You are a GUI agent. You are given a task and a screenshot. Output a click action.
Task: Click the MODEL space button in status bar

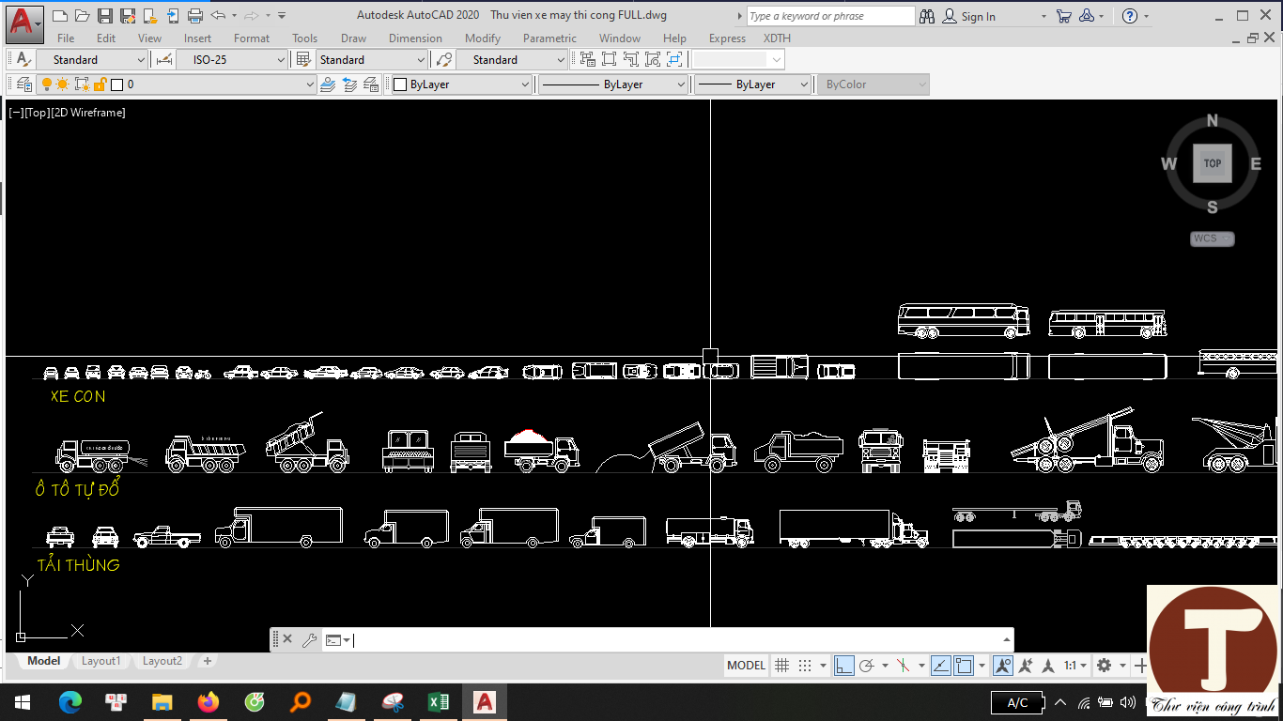[x=746, y=666]
